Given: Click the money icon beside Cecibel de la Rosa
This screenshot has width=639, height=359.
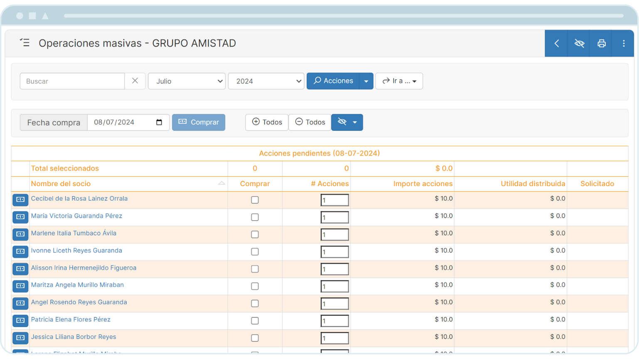Looking at the screenshot, I should 20,200.
